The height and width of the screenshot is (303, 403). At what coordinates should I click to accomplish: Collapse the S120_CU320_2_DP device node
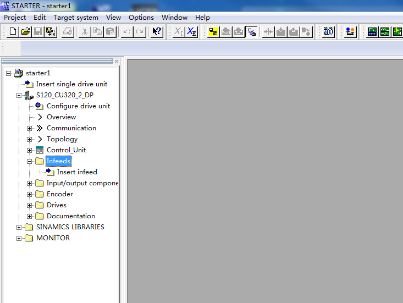[x=19, y=95]
